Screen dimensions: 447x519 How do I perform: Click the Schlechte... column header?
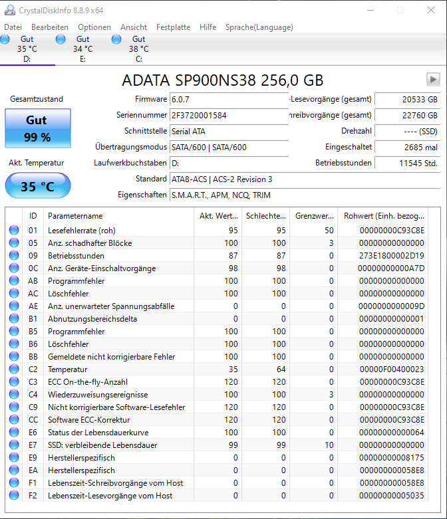point(266,216)
